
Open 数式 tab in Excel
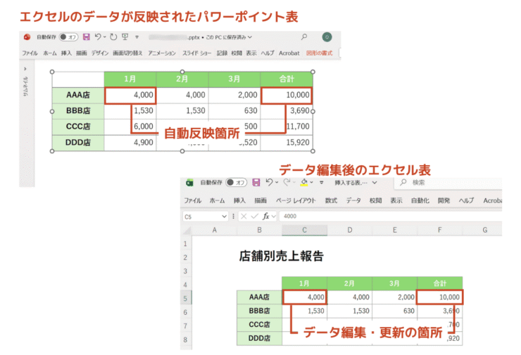331,201
